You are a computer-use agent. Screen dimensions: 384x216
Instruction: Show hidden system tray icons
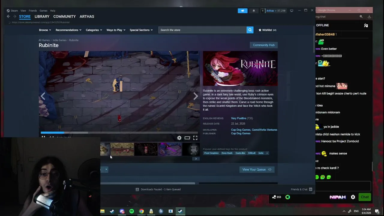(x=344, y=211)
